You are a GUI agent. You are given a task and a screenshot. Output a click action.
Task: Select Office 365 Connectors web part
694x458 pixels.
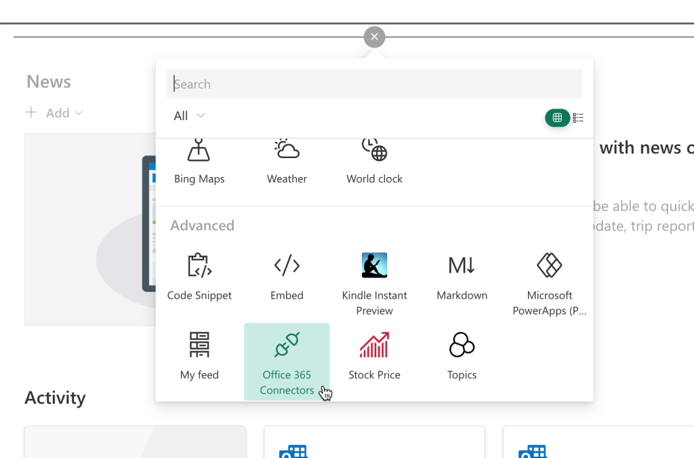pos(287,362)
